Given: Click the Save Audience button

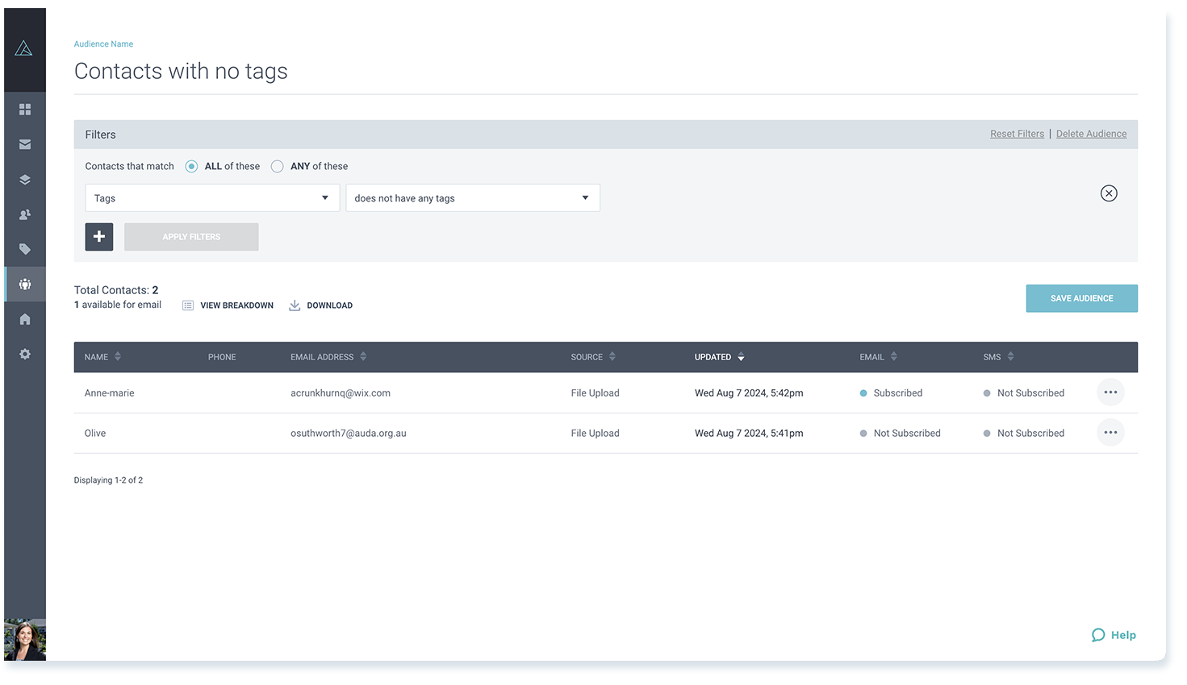Looking at the screenshot, I should click(x=1081, y=298).
